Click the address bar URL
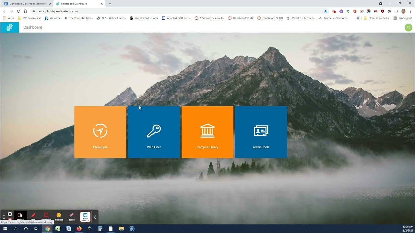 tap(58, 11)
